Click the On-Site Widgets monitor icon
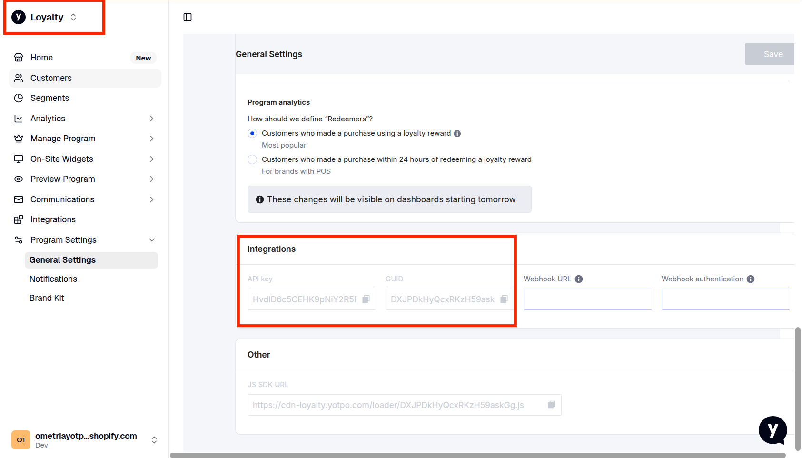This screenshot has height=458, width=802. click(19, 159)
